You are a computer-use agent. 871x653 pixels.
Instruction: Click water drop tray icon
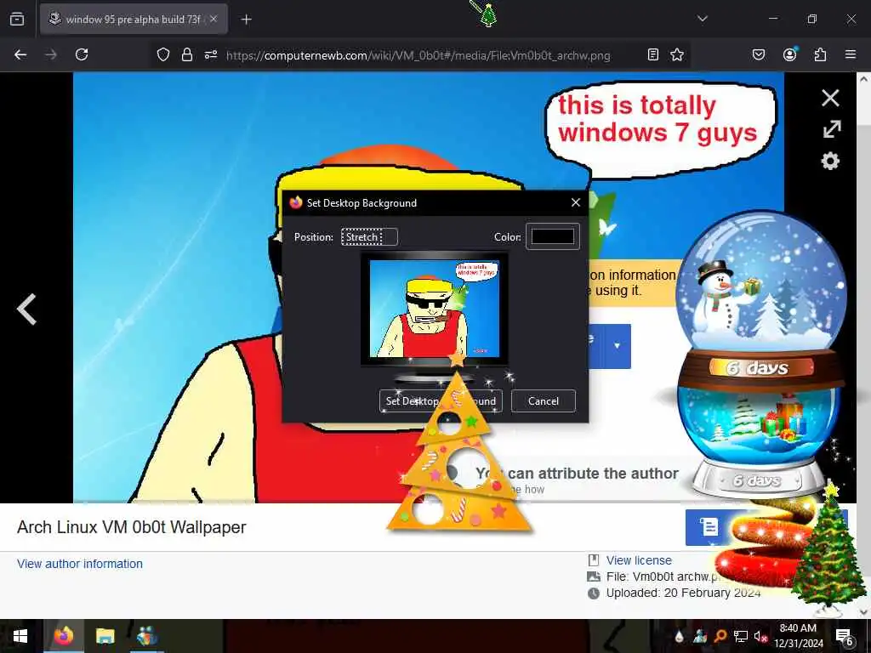[x=679, y=636]
